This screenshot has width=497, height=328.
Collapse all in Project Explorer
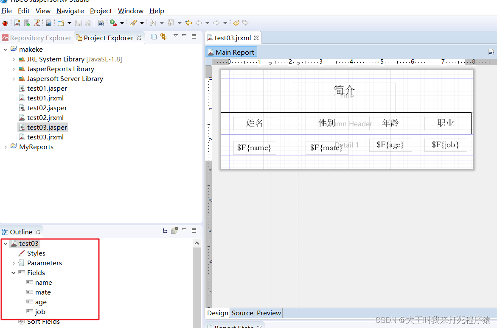tap(154, 37)
